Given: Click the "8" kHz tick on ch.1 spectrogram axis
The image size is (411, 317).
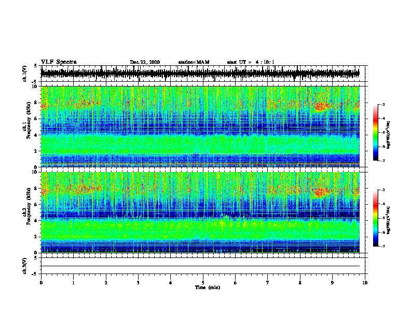Looking at the screenshot, I should coord(37,103).
